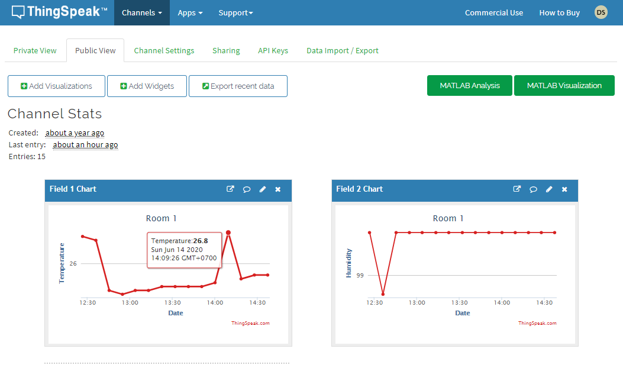The image size is (623, 365).
Task: Click 'about an hour ago' last entry timestamp
Action: [x=85, y=144]
